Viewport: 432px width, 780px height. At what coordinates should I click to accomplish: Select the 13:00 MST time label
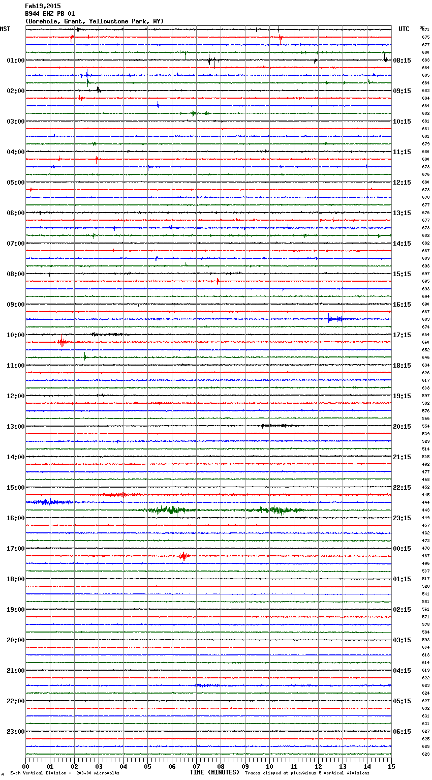tap(16, 427)
